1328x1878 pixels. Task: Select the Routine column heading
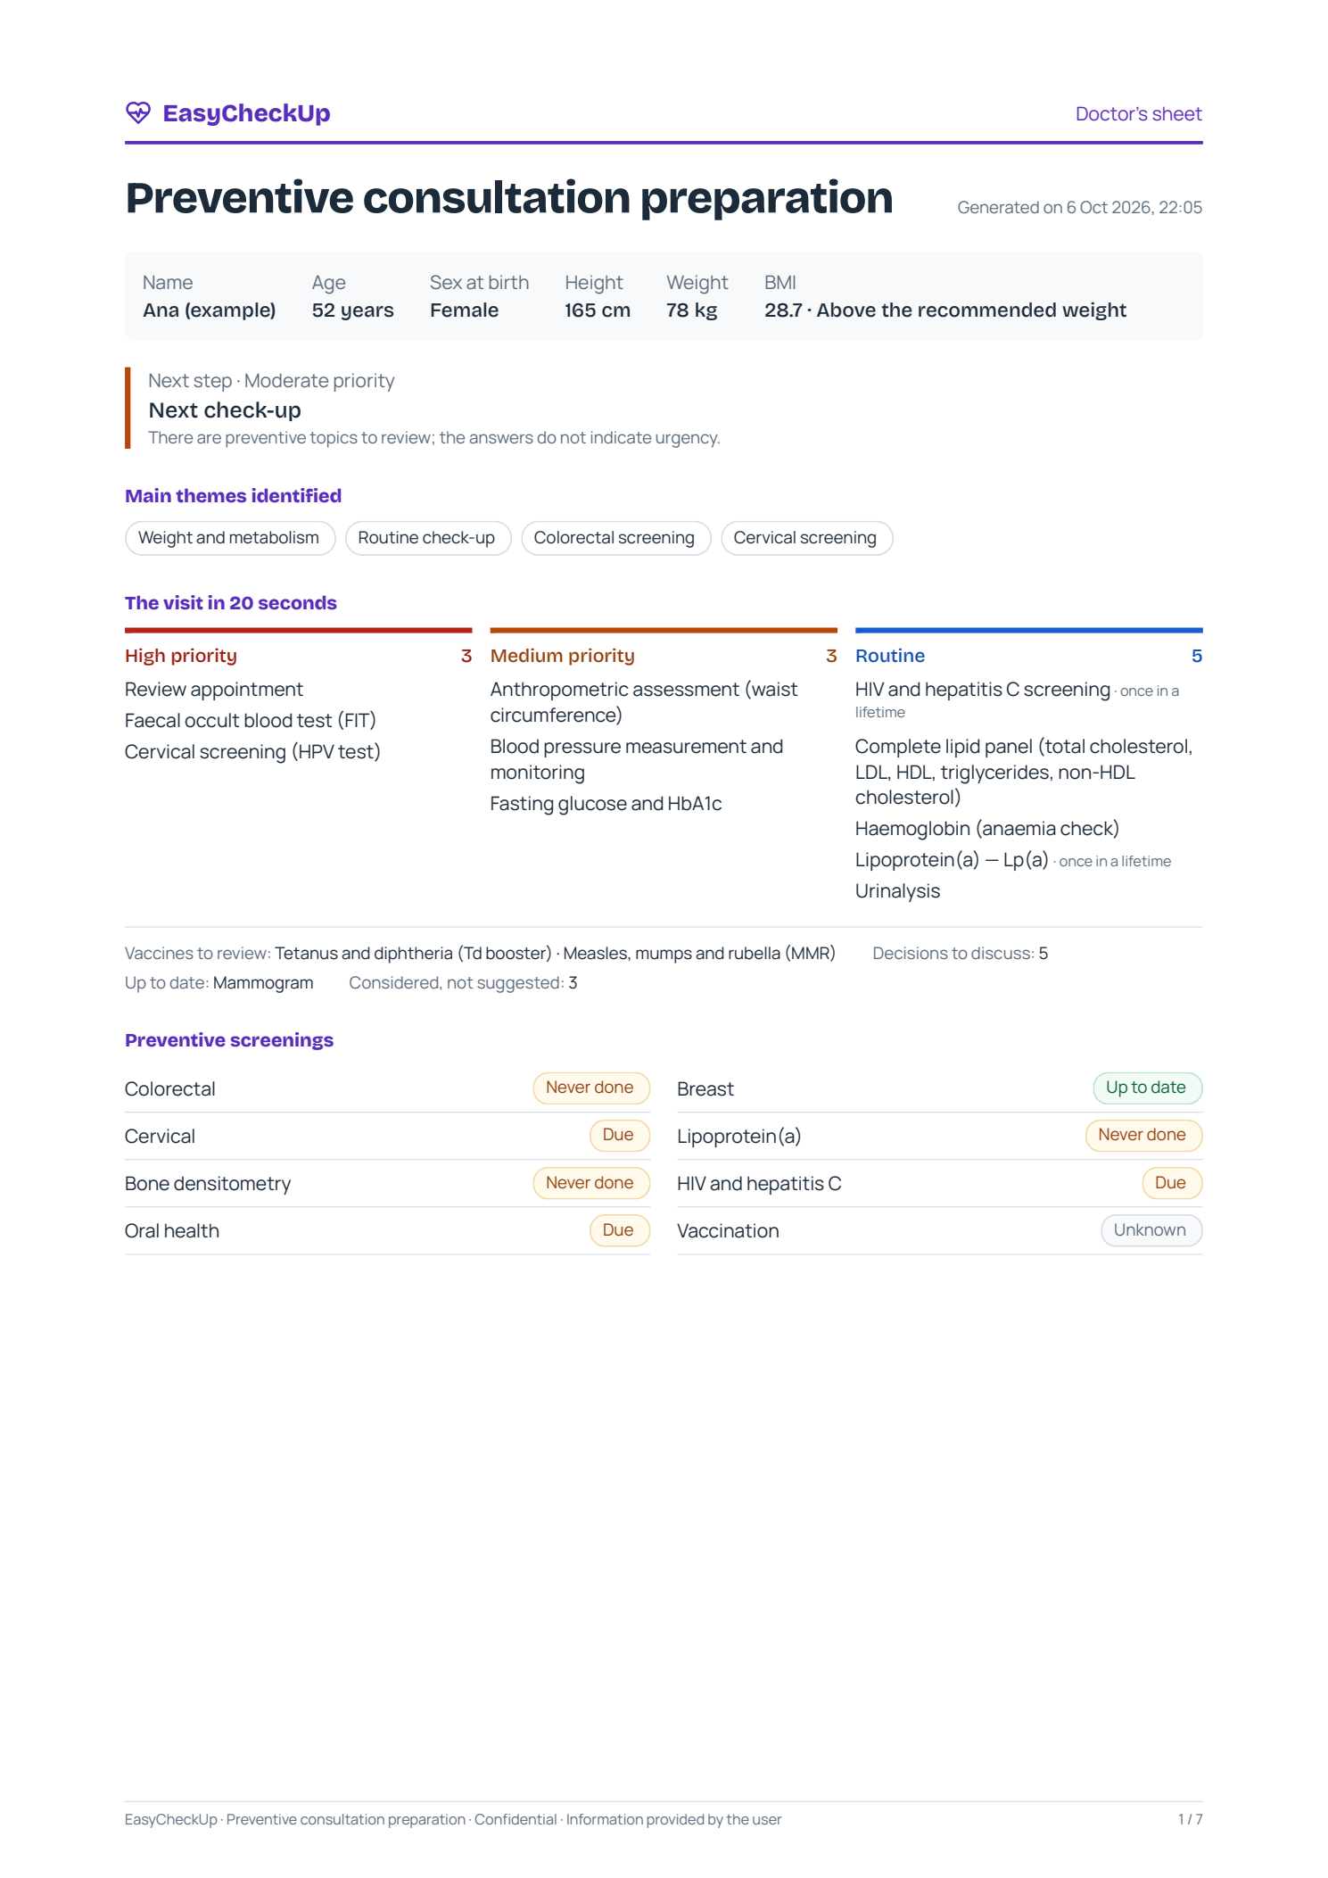tap(890, 656)
